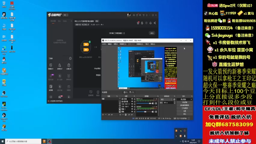The height and width of the screenshot is (144, 256).
Task: Click Start Recording in OBS Controls
Action: point(185,102)
